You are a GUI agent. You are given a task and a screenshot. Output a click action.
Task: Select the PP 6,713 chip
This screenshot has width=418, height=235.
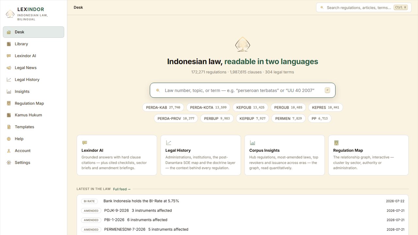[320, 118]
